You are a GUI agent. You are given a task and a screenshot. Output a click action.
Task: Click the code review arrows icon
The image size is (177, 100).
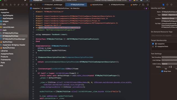point(140,5)
